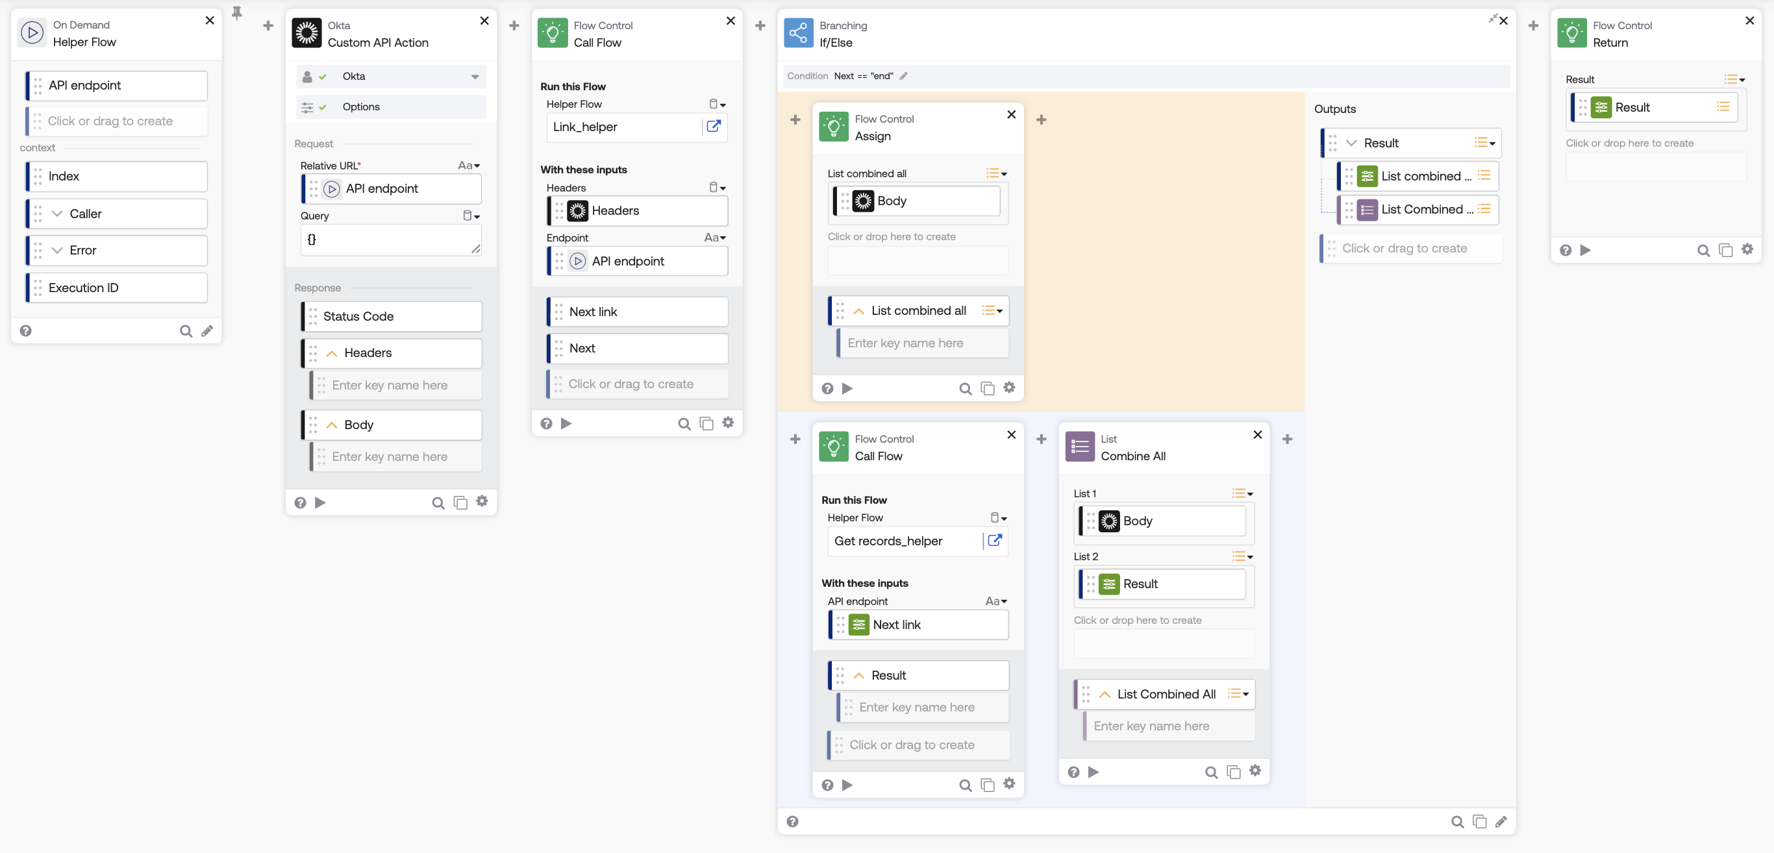This screenshot has width=1774, height=853.
Task: Collapse the Headers response field
Action: tap(331, 353)
